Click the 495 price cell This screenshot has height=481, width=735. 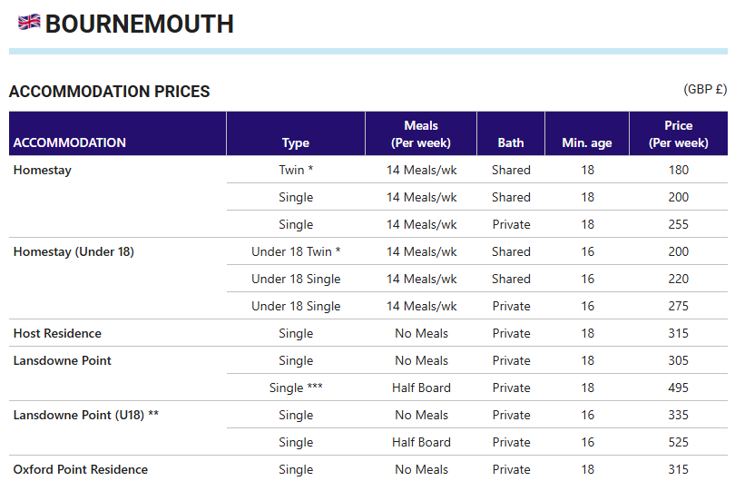pos(678,388)
